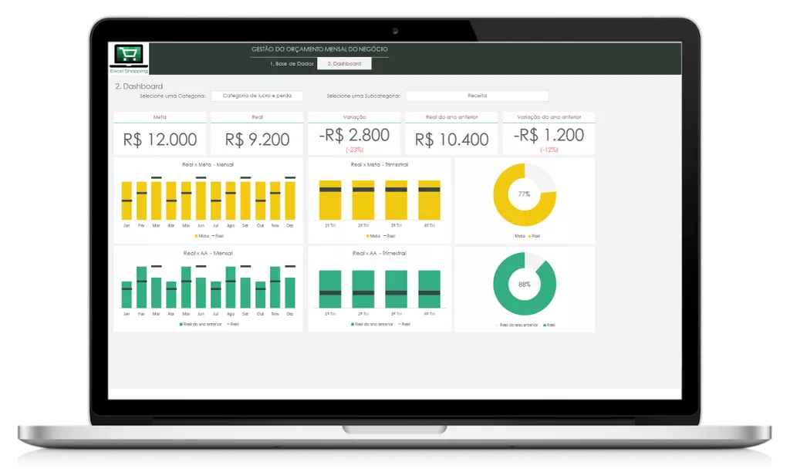Click yellow Meta legend swatch under monthly chart
Image resolution: width=790 pixels, height=472 pixels.
(197, 236)
